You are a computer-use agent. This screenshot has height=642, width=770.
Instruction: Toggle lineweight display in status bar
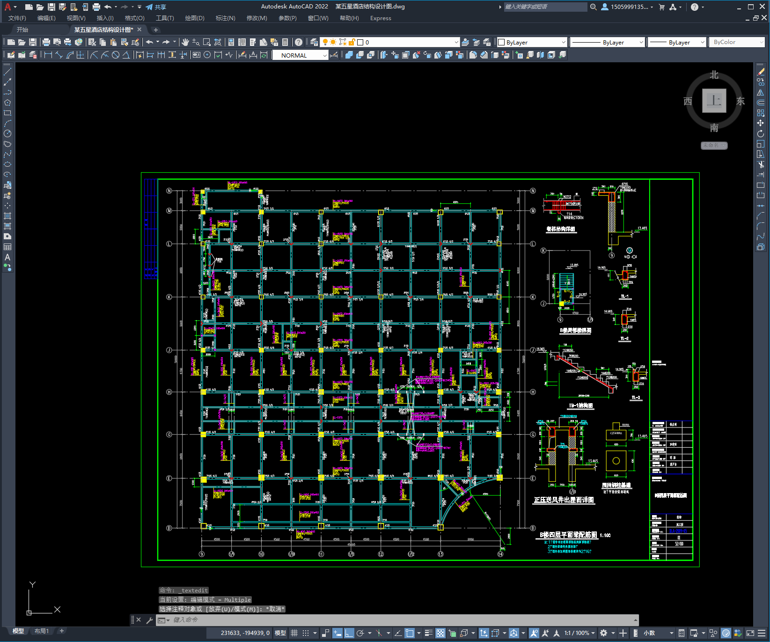coord(428,633)
